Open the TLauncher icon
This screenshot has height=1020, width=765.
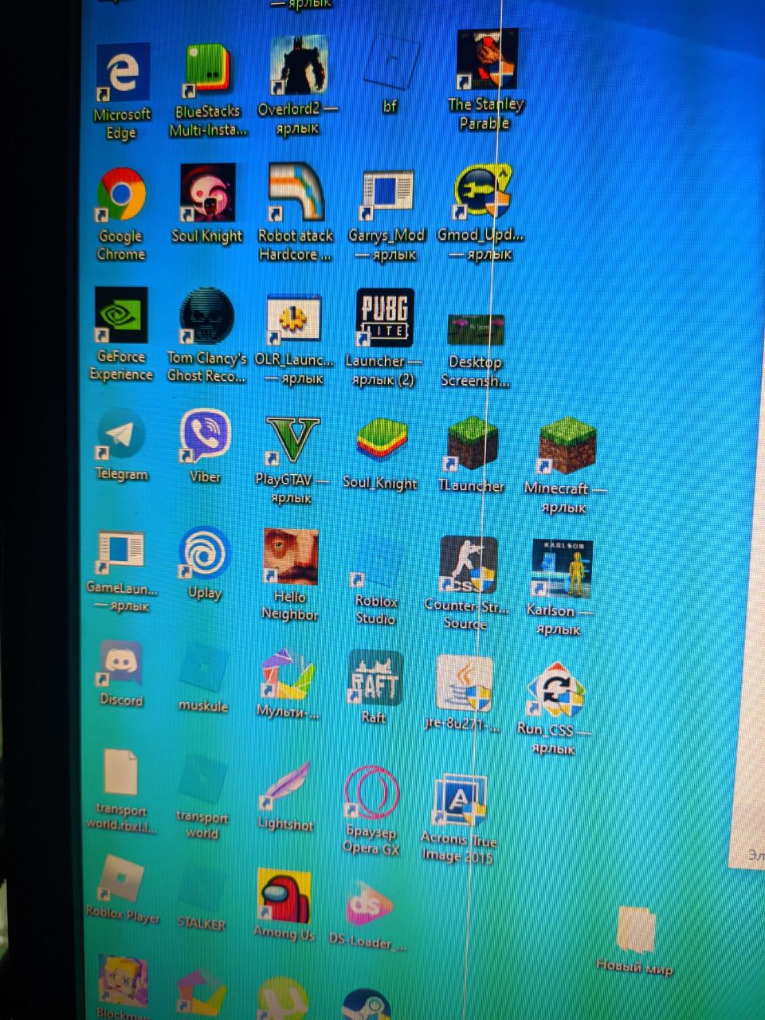471,445
